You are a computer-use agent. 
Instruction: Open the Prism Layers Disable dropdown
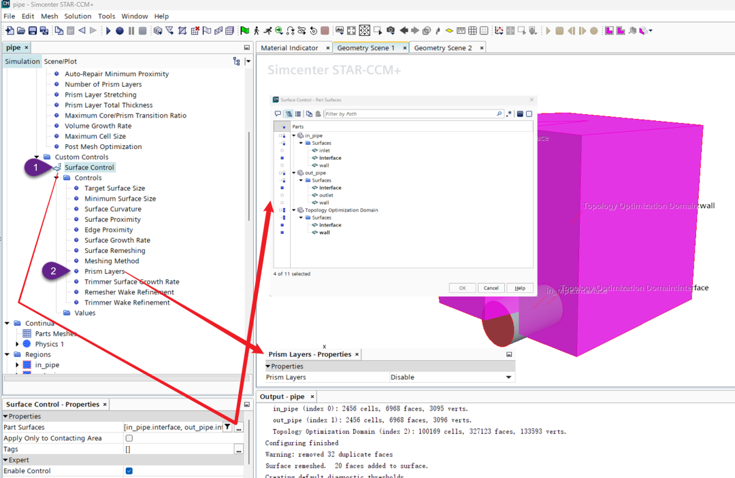click(508, 377)
